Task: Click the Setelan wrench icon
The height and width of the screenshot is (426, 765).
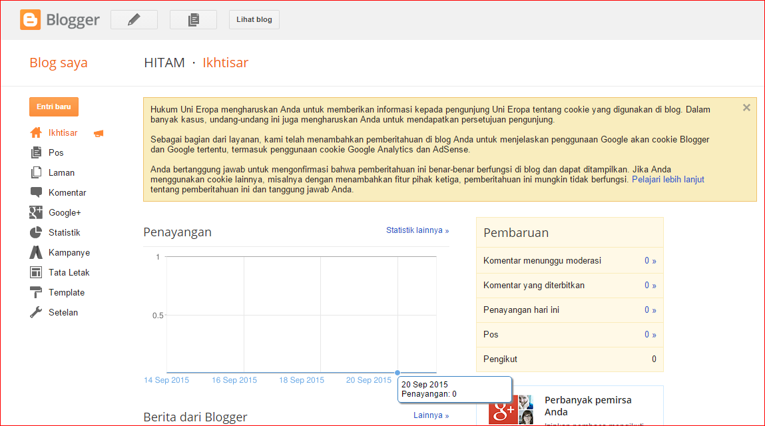Action: tap(35, 312)
